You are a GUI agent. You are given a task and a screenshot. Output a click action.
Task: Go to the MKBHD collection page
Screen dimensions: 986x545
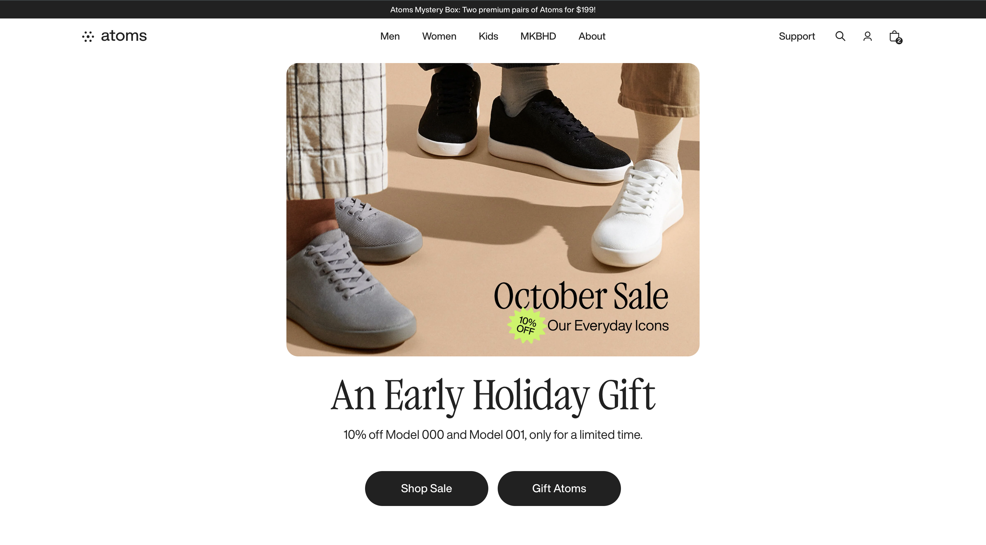tap(538, 36)
